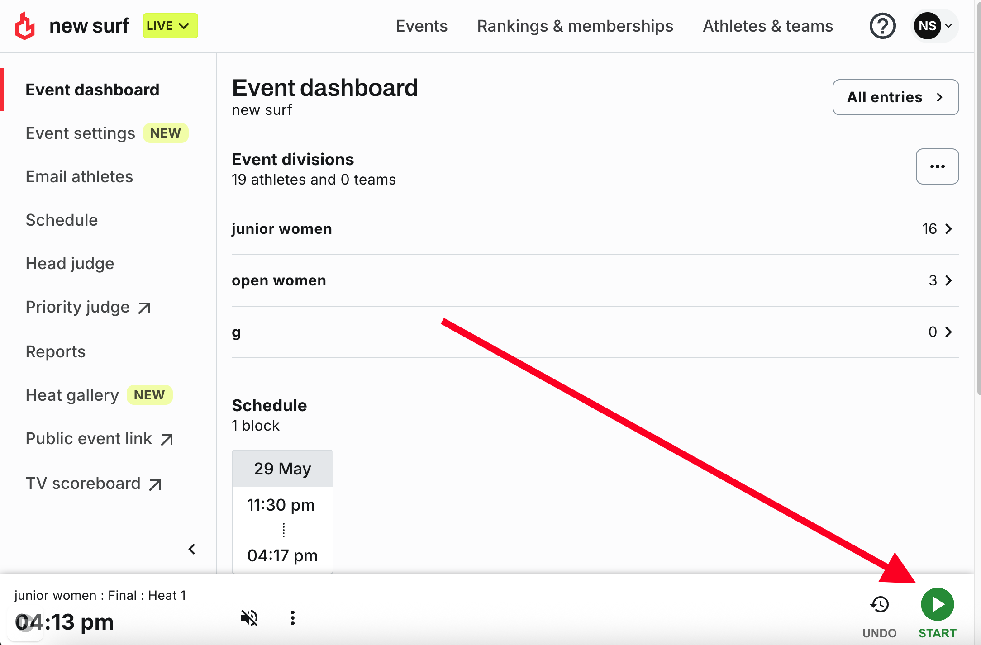981x645 pixels.
Task: Click the red flame logo icon
Action: click(25, 26)
